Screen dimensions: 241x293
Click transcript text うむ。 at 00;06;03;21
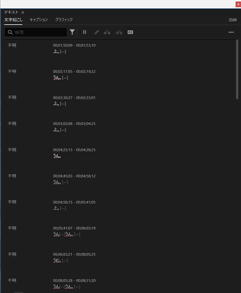57,260
